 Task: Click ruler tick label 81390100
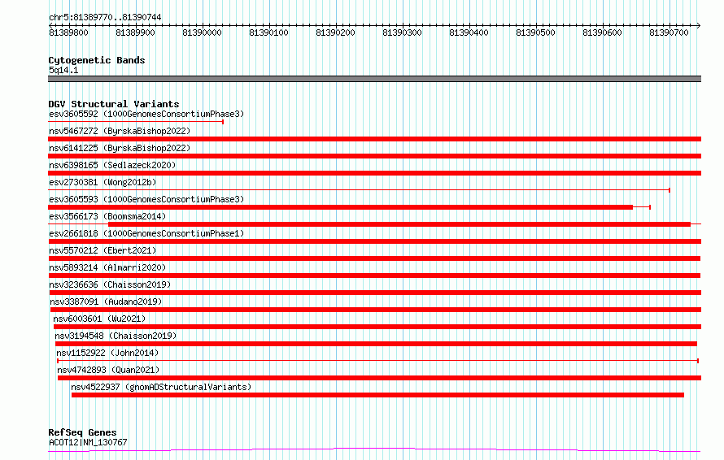click(x=268, y=33)
